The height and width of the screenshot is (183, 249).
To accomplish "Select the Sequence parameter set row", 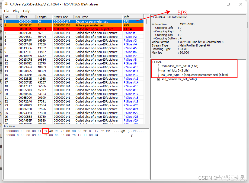I will pyautogui.click(x=81, y=21).
